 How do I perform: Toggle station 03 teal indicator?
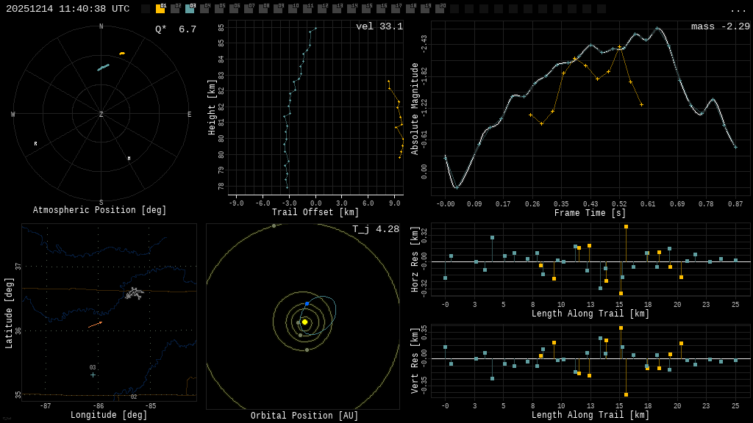(190, 9)
